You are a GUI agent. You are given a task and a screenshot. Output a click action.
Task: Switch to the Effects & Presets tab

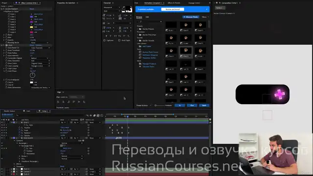coord(174,3)
